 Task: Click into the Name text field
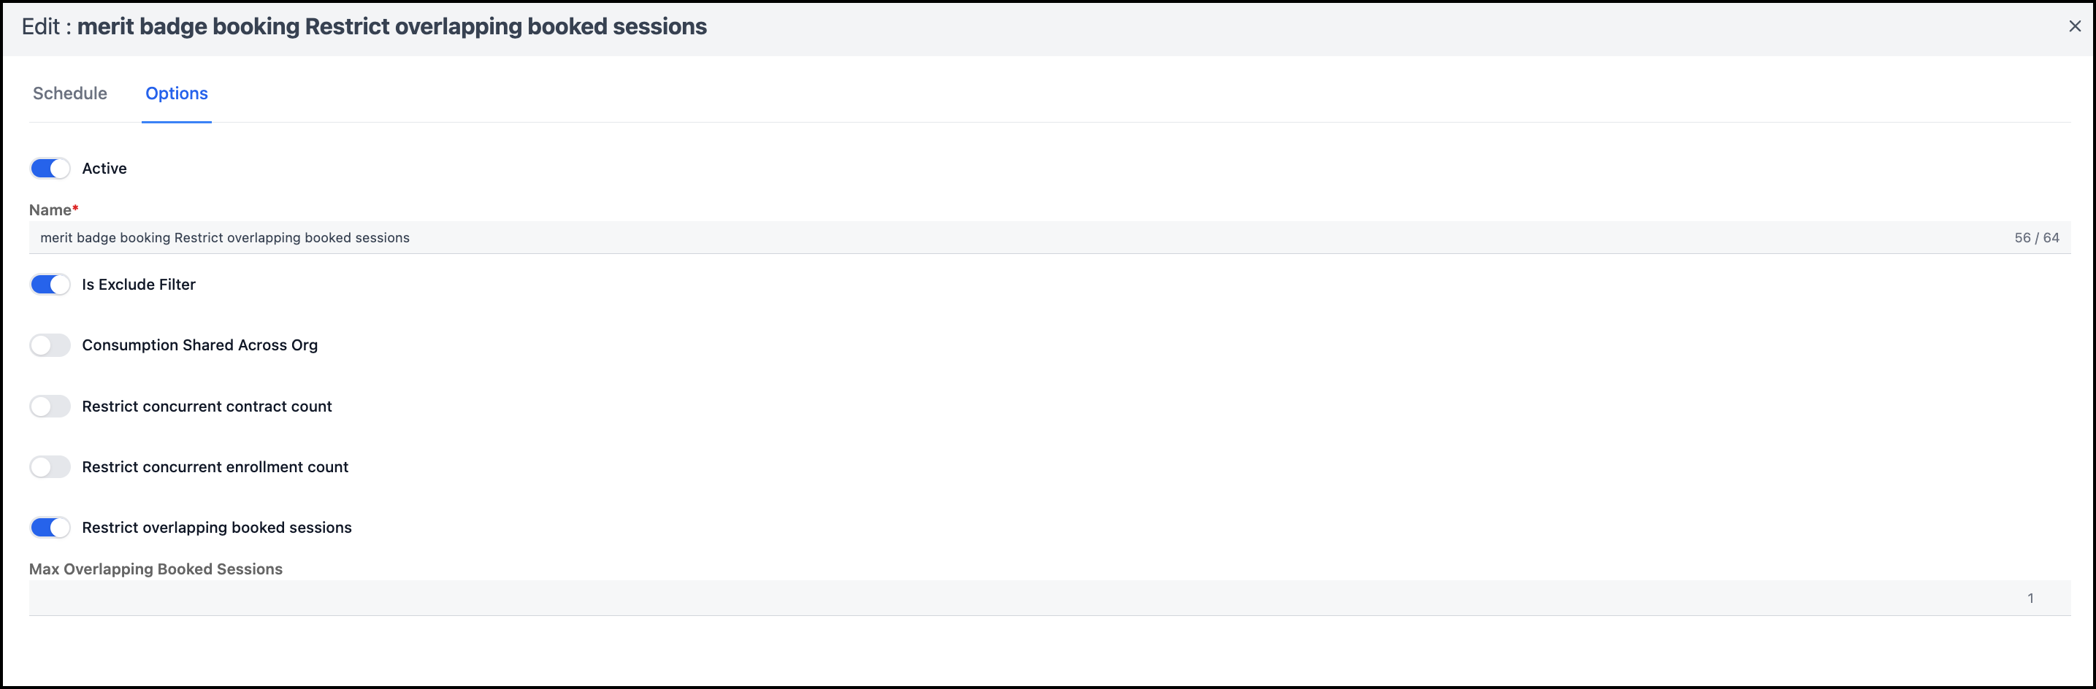[976, 237]
